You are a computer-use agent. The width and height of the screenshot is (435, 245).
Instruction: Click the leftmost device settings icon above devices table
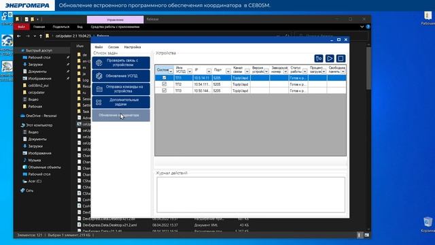(x=319, y=59)
